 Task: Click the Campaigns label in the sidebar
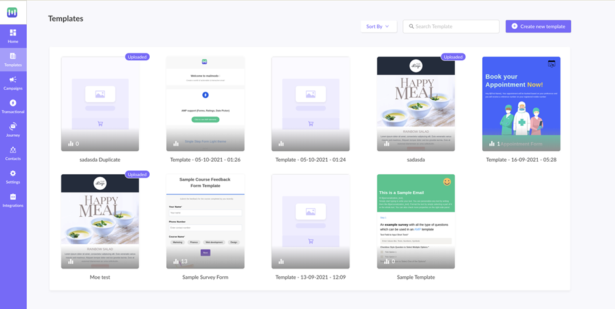pyautogui.click(x=13, y=88)
